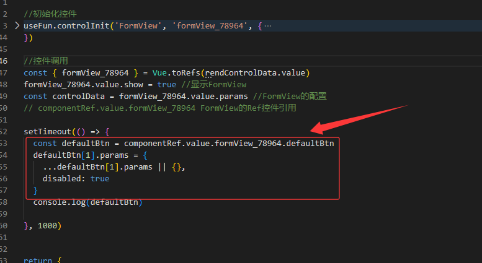Click the 'return {' statement
482x263 pixels.
coord(42,260)
